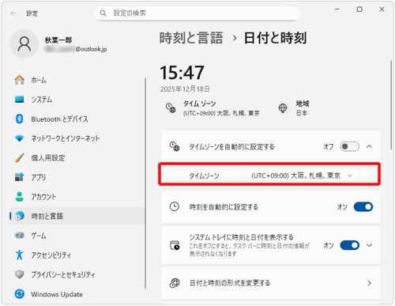Click the 時刻を自動的に設定する label
Screen dimensions: 395x306
[x=224, y=207]
